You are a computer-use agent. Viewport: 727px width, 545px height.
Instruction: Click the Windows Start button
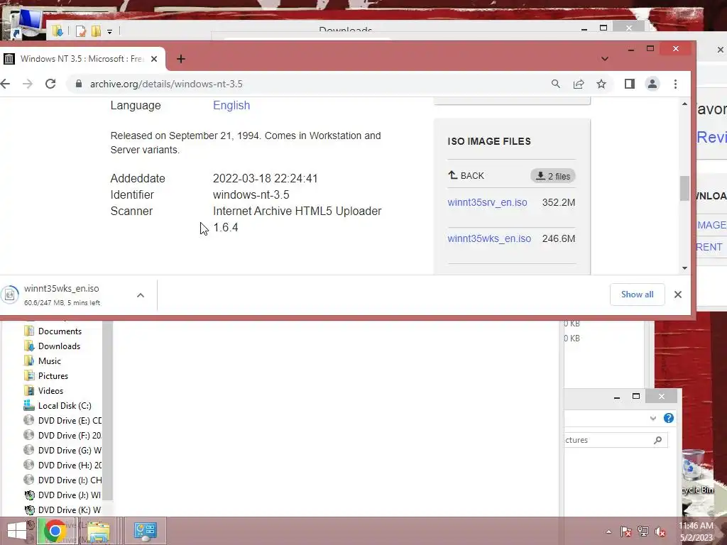pyautogui.click(x=17, y=531)
